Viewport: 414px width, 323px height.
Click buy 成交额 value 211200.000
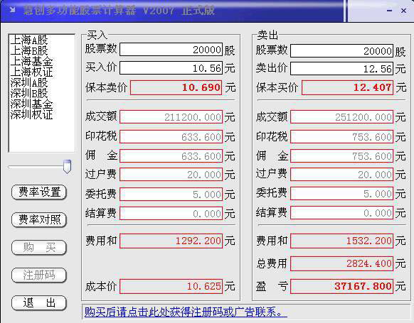coord(171,117)
